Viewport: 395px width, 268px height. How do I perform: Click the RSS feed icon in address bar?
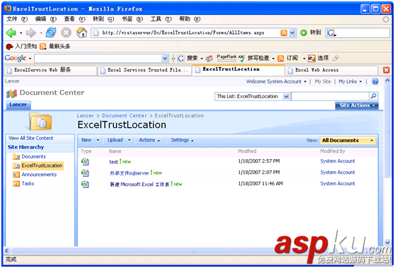click(284, 33)
